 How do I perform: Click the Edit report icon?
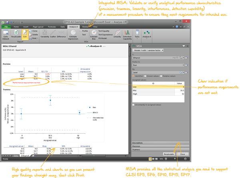[25, 34]
